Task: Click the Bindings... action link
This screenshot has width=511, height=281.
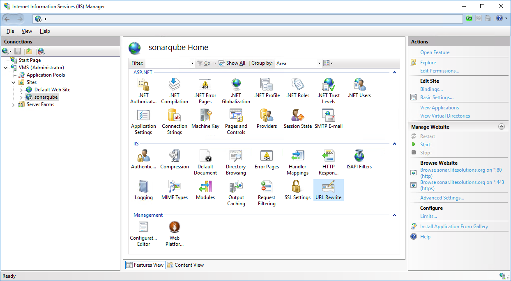Action: point(431,89)
